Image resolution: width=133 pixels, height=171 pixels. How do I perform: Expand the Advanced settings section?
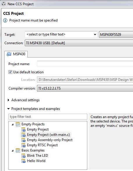[8, 100]
